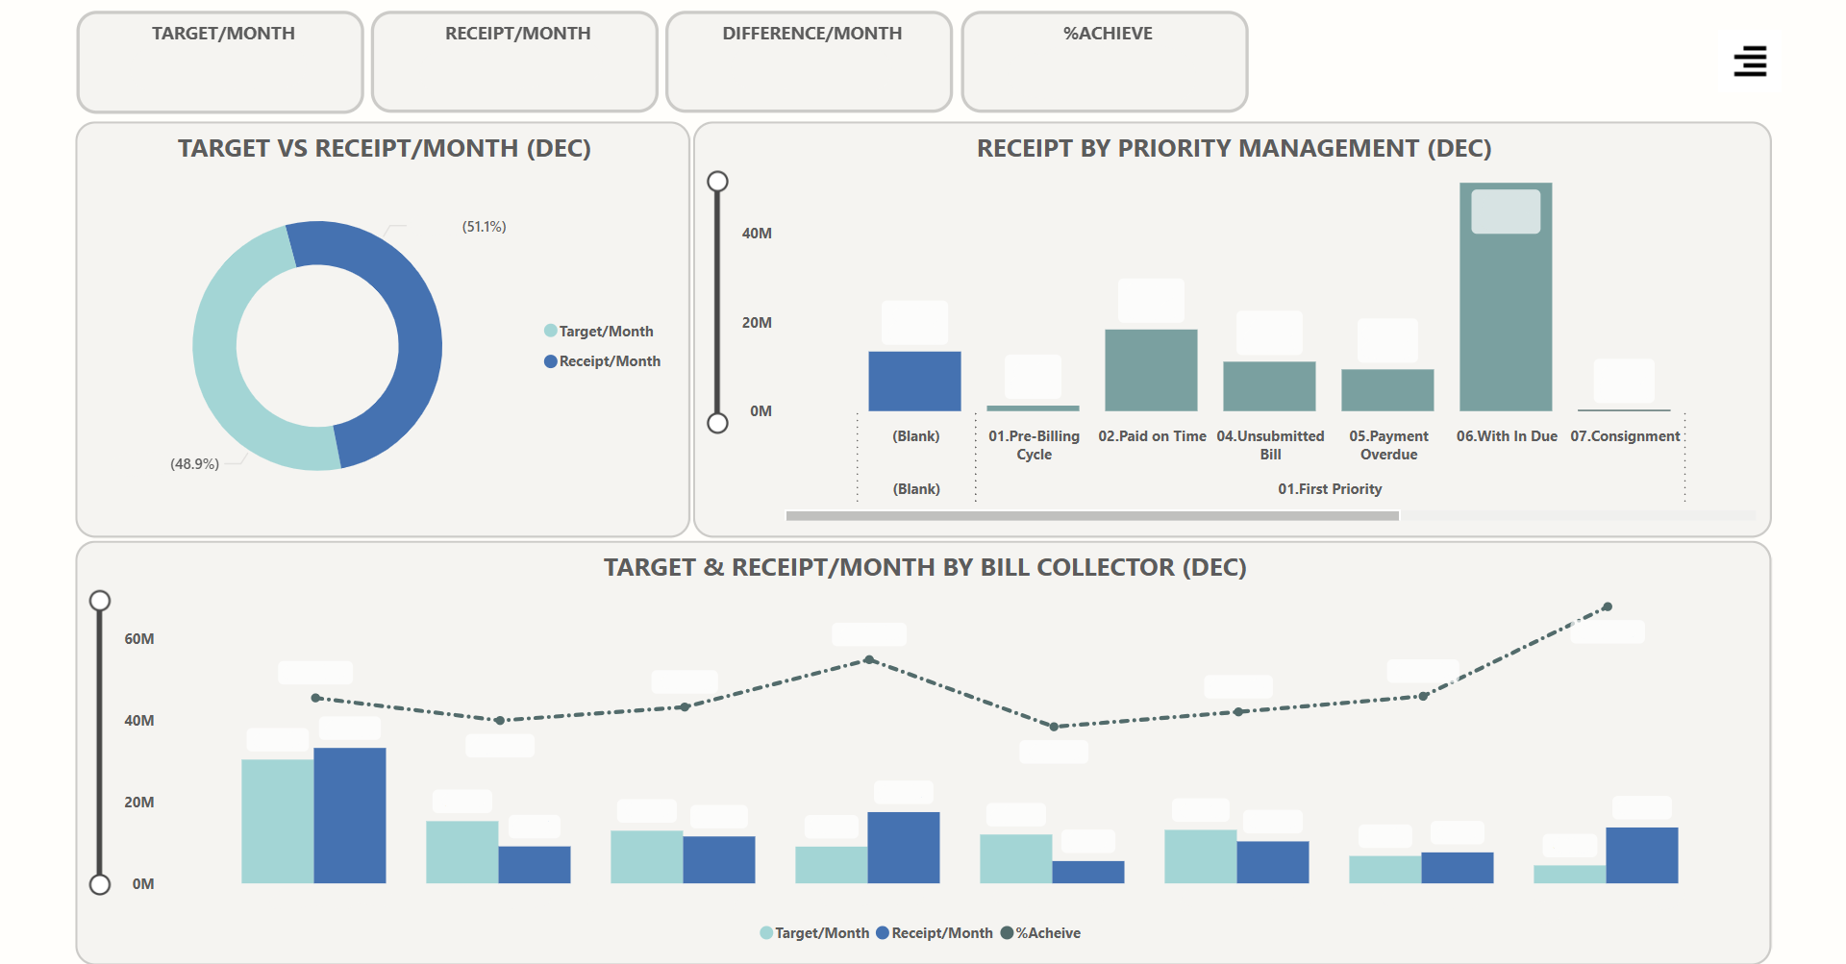This screenshot has height=964, width=1846.
Task: Select the 05.Payment Overdue bar
Action: [1387, 390]
